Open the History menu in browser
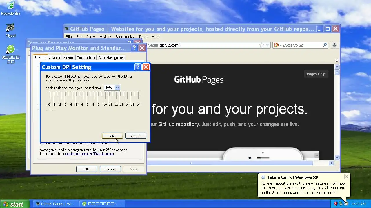This screenshot has height=208, width=371. coord(105,36)
